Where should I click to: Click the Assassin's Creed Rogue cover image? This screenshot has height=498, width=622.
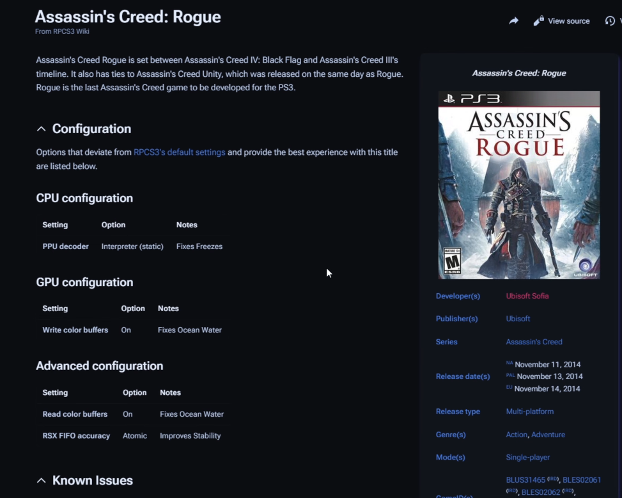click(519, 184)
